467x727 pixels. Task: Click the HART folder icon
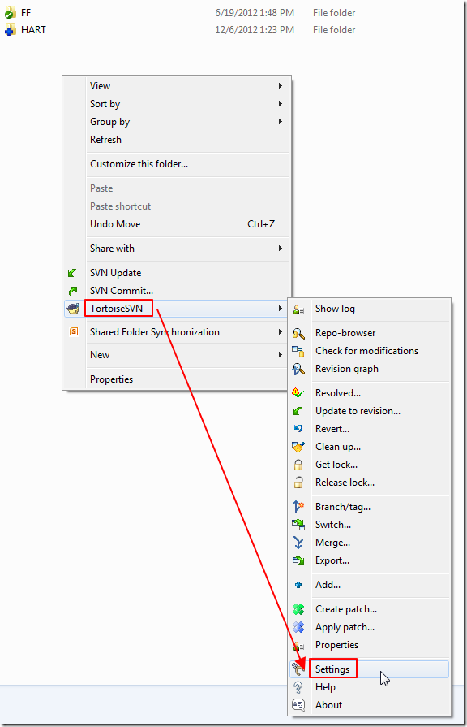coord(11,30)
